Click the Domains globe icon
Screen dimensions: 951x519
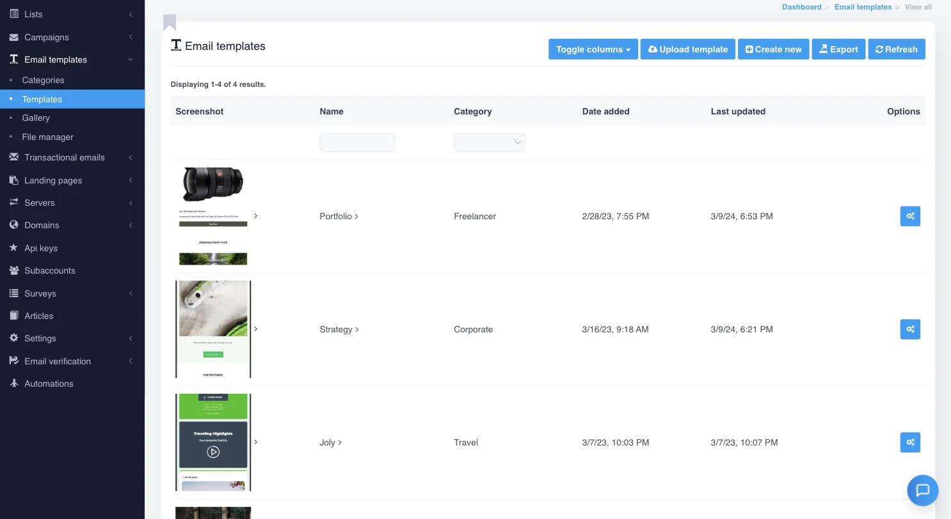(x=13, y=225)
